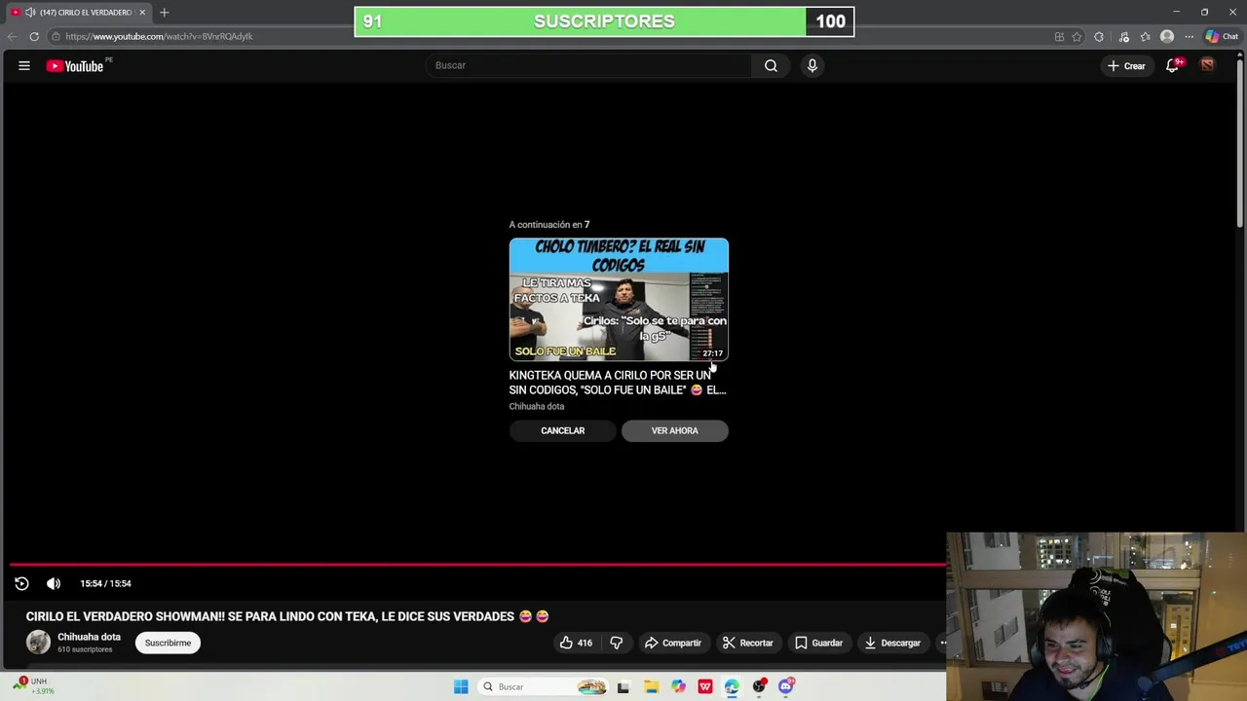Open the UNH stock widget
This screenshot has width=1247, height=701.
click(x=33, y=685)
